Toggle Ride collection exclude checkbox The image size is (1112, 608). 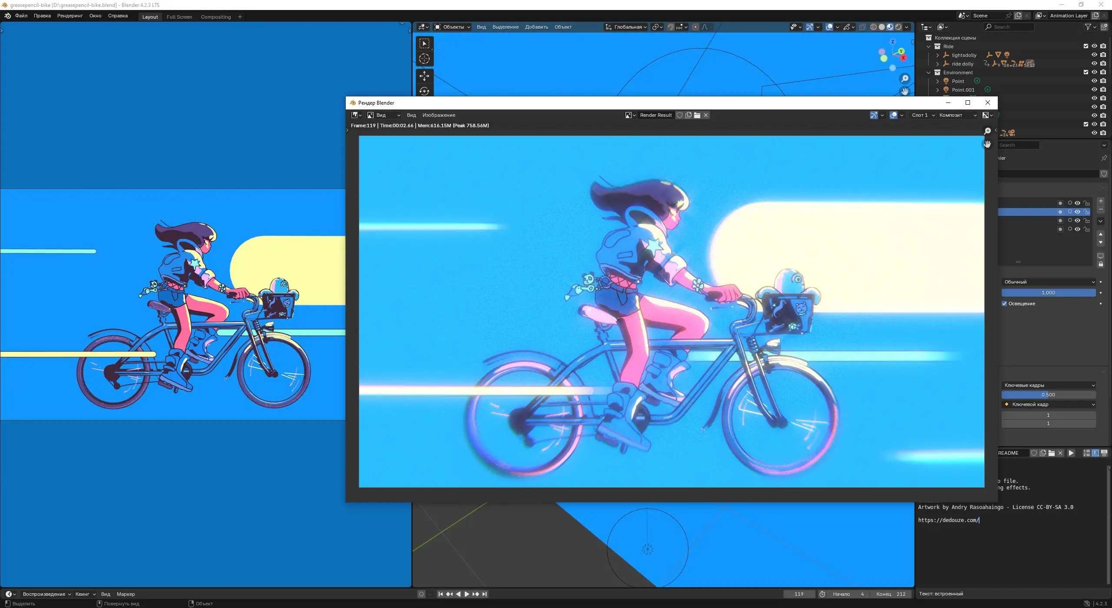(x=1086, y=46)
